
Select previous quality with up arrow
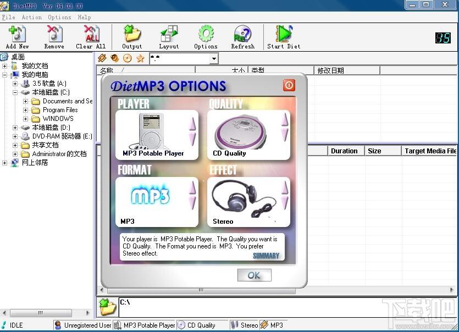pyautogui.click(x=285, y=119)
